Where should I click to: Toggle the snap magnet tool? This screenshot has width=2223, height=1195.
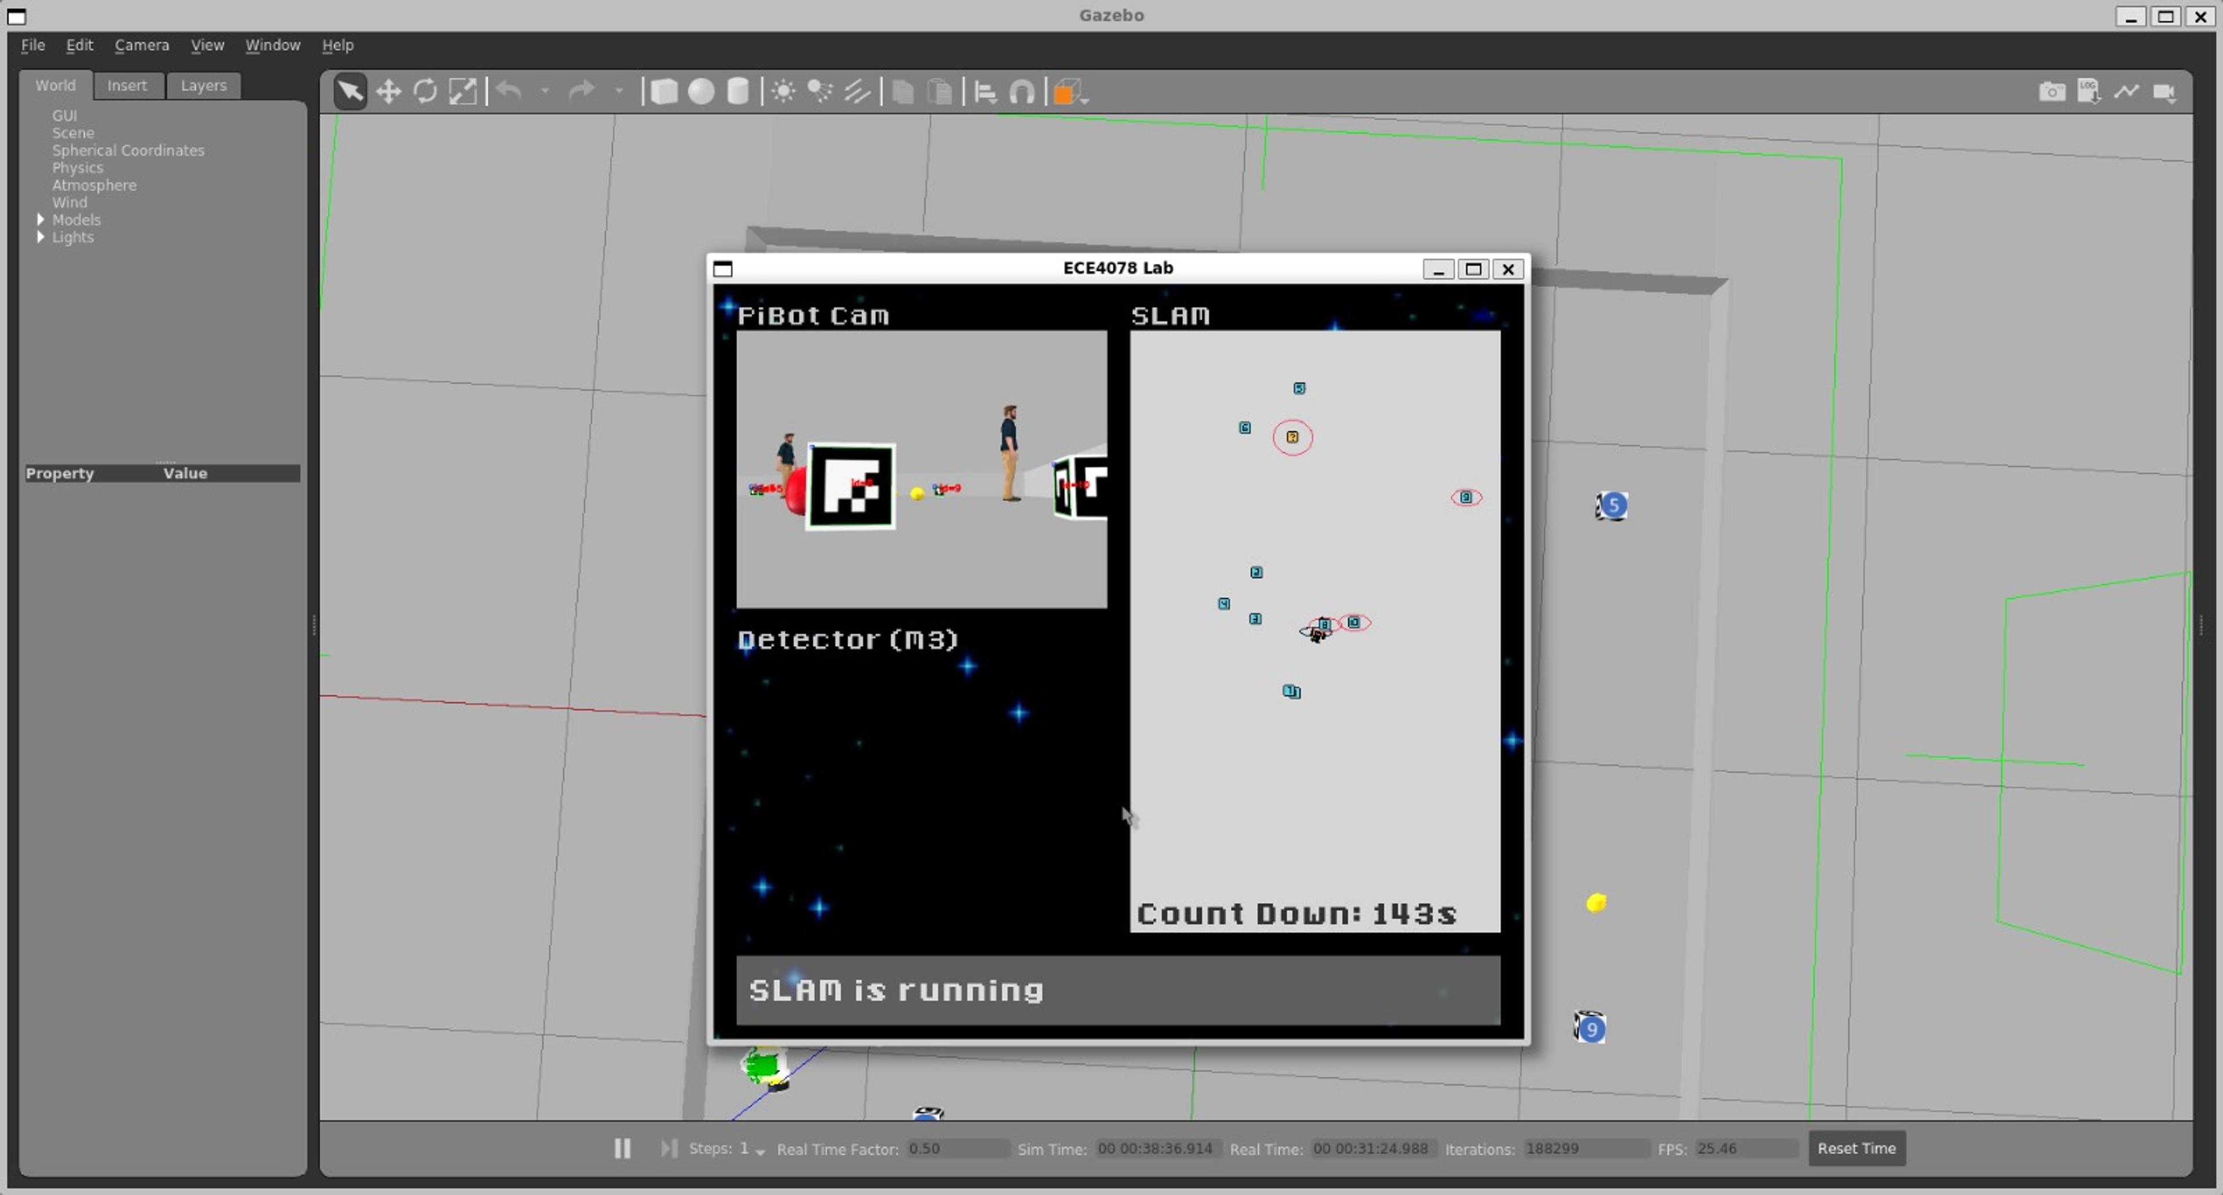pos(1022,91)
